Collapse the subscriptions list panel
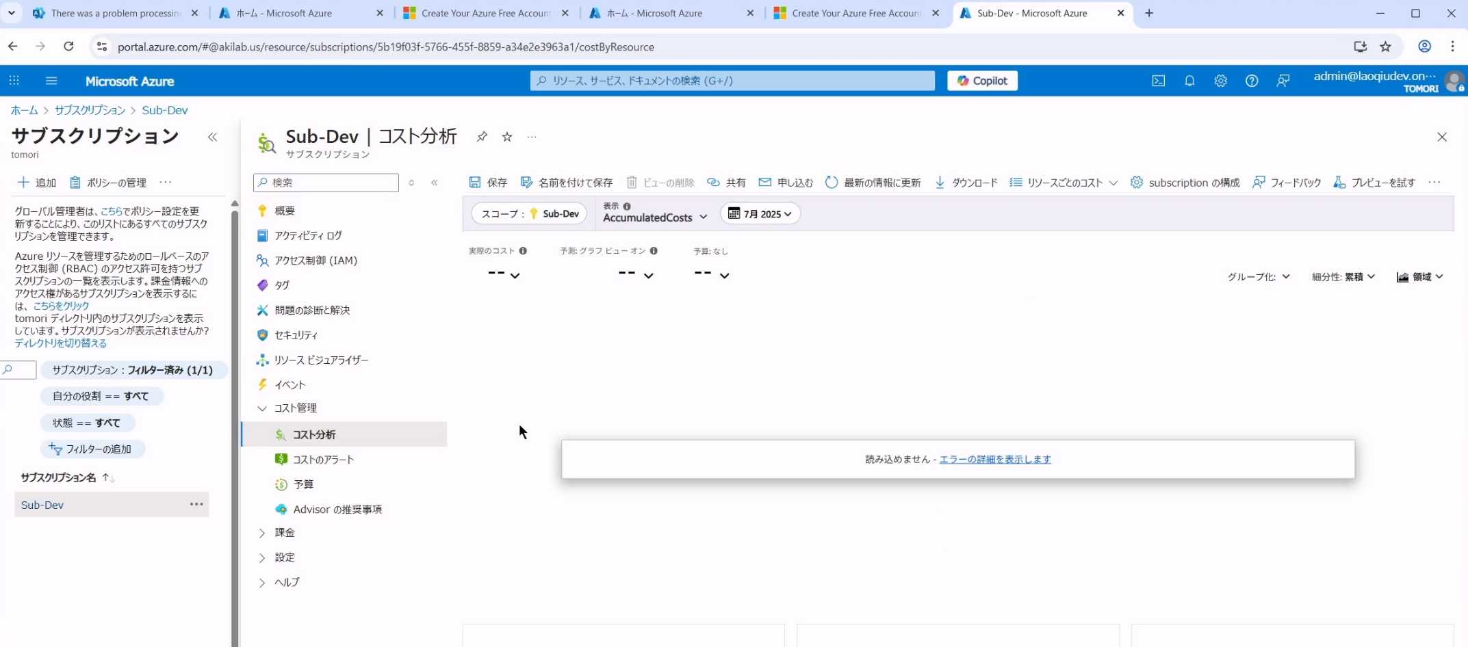The height and width of the screenshot is (647, 1468). coord(212,137)
